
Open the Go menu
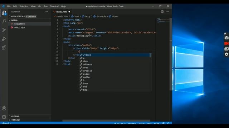click(40, 6)
